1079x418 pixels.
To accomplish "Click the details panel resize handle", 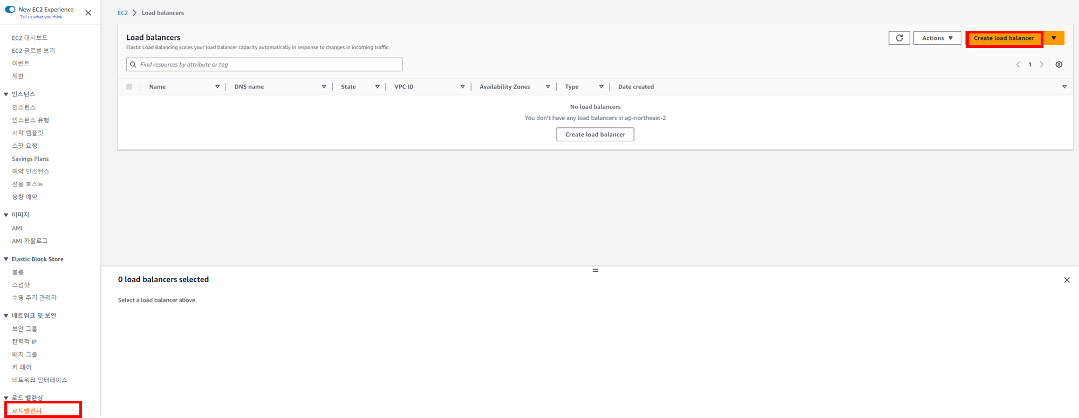I will click(595, 270).
